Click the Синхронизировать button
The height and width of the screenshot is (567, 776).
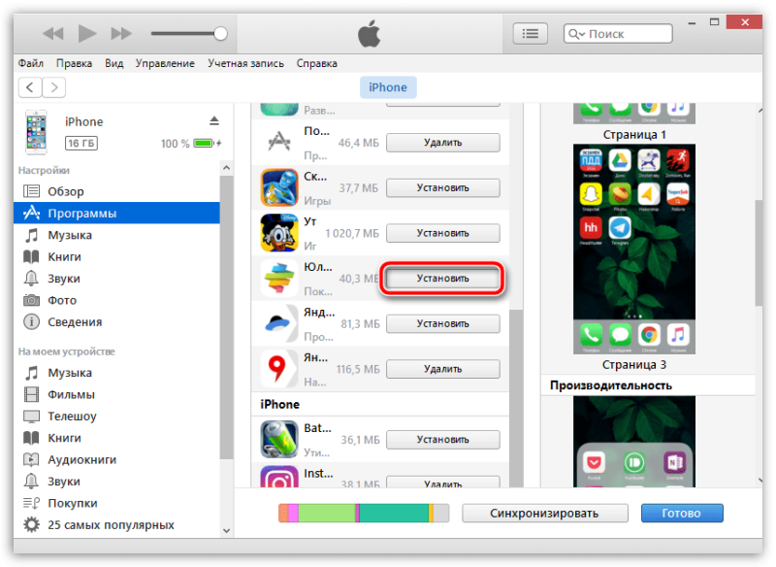pos(545,514)
